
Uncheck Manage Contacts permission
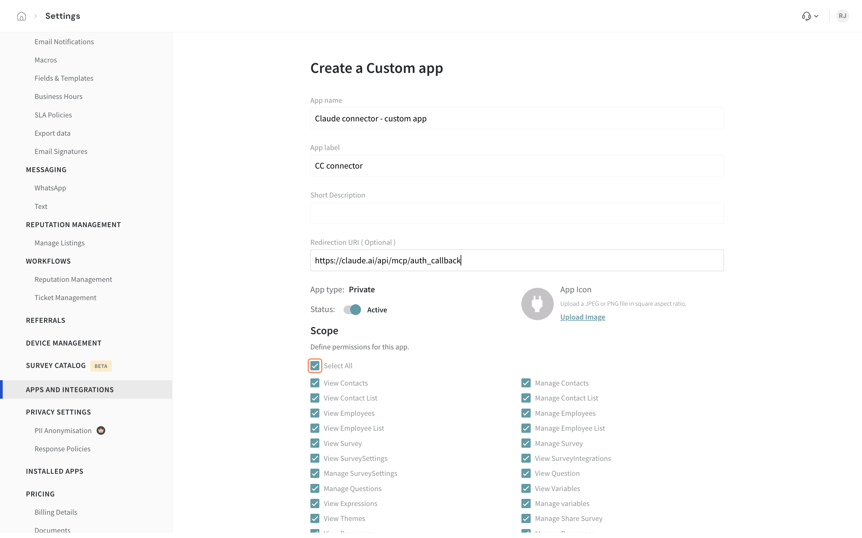pos(526,383)
